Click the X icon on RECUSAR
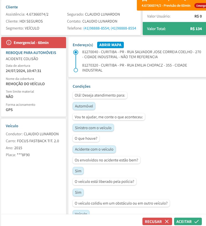Image resolution: width=206 pixels, height=226 pixels. pos(167,222)
